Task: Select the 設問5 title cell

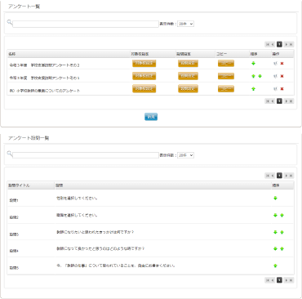Action: [14, 268]
